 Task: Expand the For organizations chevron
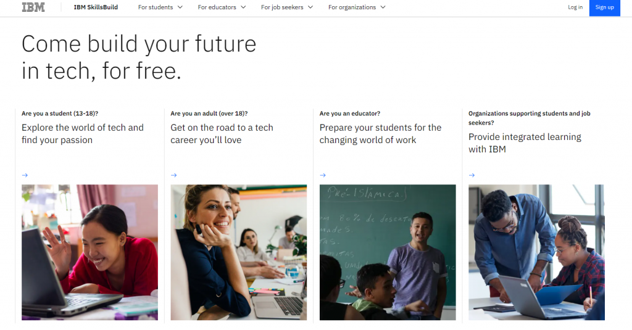point(383,7)
